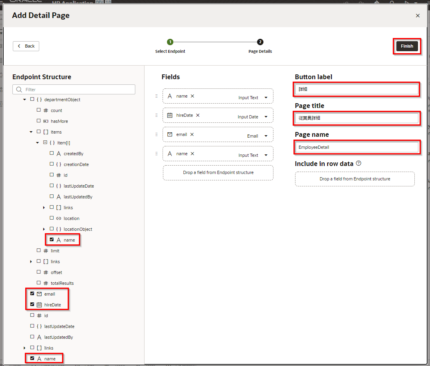The width and height of the screenshot is (430, 366).
Task: Open the Email type dropdown for email field
Action: tap(265, 136)
